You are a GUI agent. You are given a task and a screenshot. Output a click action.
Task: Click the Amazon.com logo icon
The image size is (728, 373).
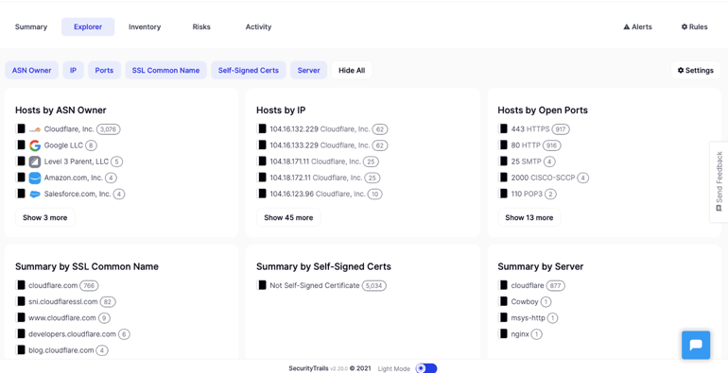click(x=35, y=178)
